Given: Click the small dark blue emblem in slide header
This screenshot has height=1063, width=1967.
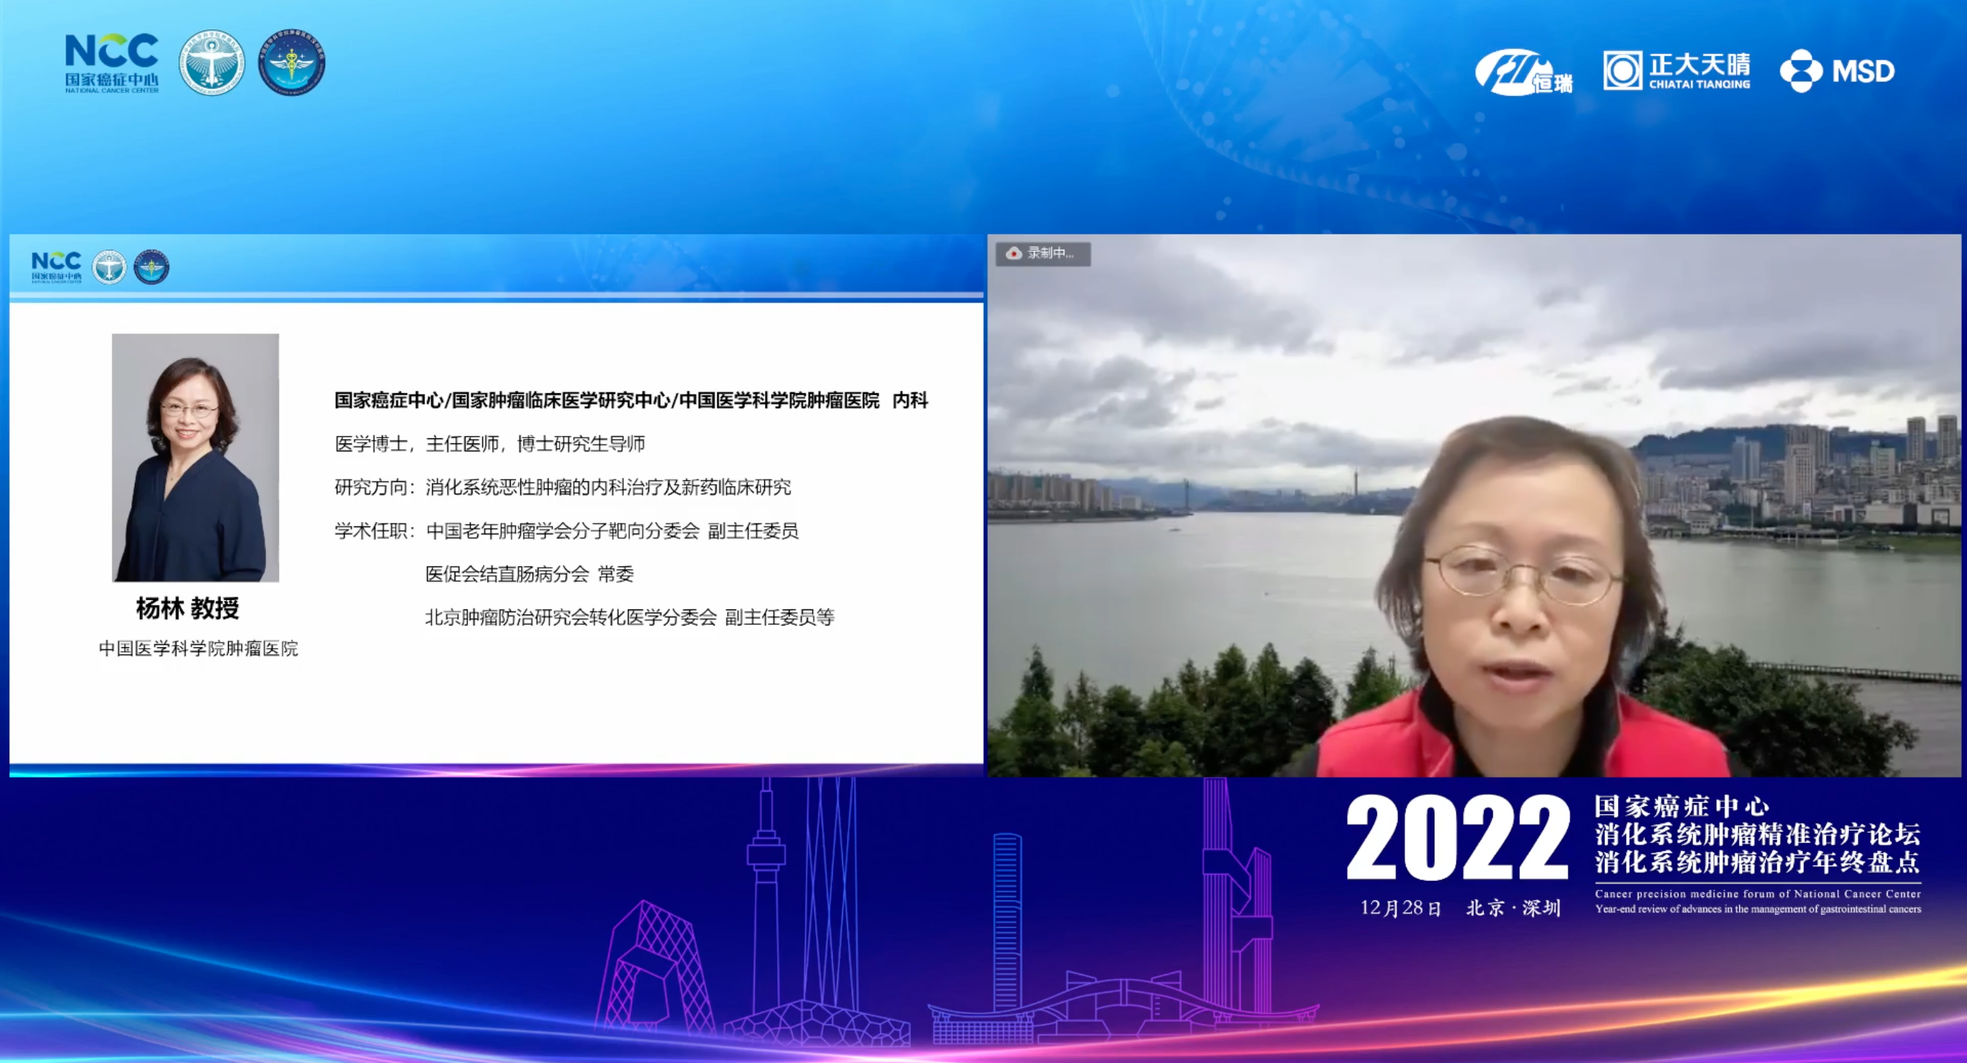Looking at the screenshot, I should [x=152, y=267].
